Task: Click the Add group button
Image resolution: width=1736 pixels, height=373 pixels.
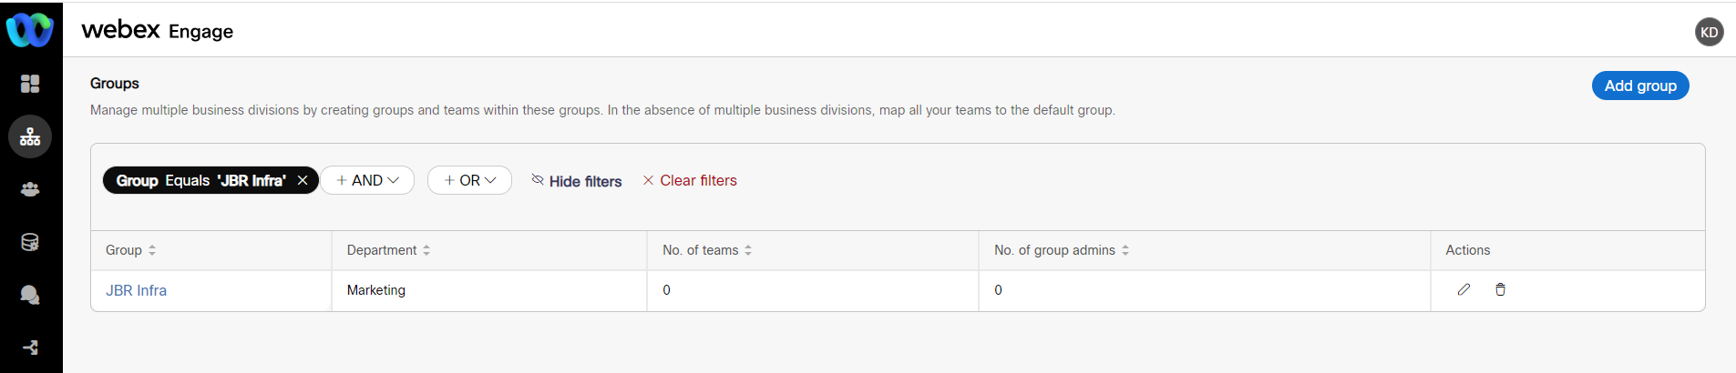Action: (1639, 86)
